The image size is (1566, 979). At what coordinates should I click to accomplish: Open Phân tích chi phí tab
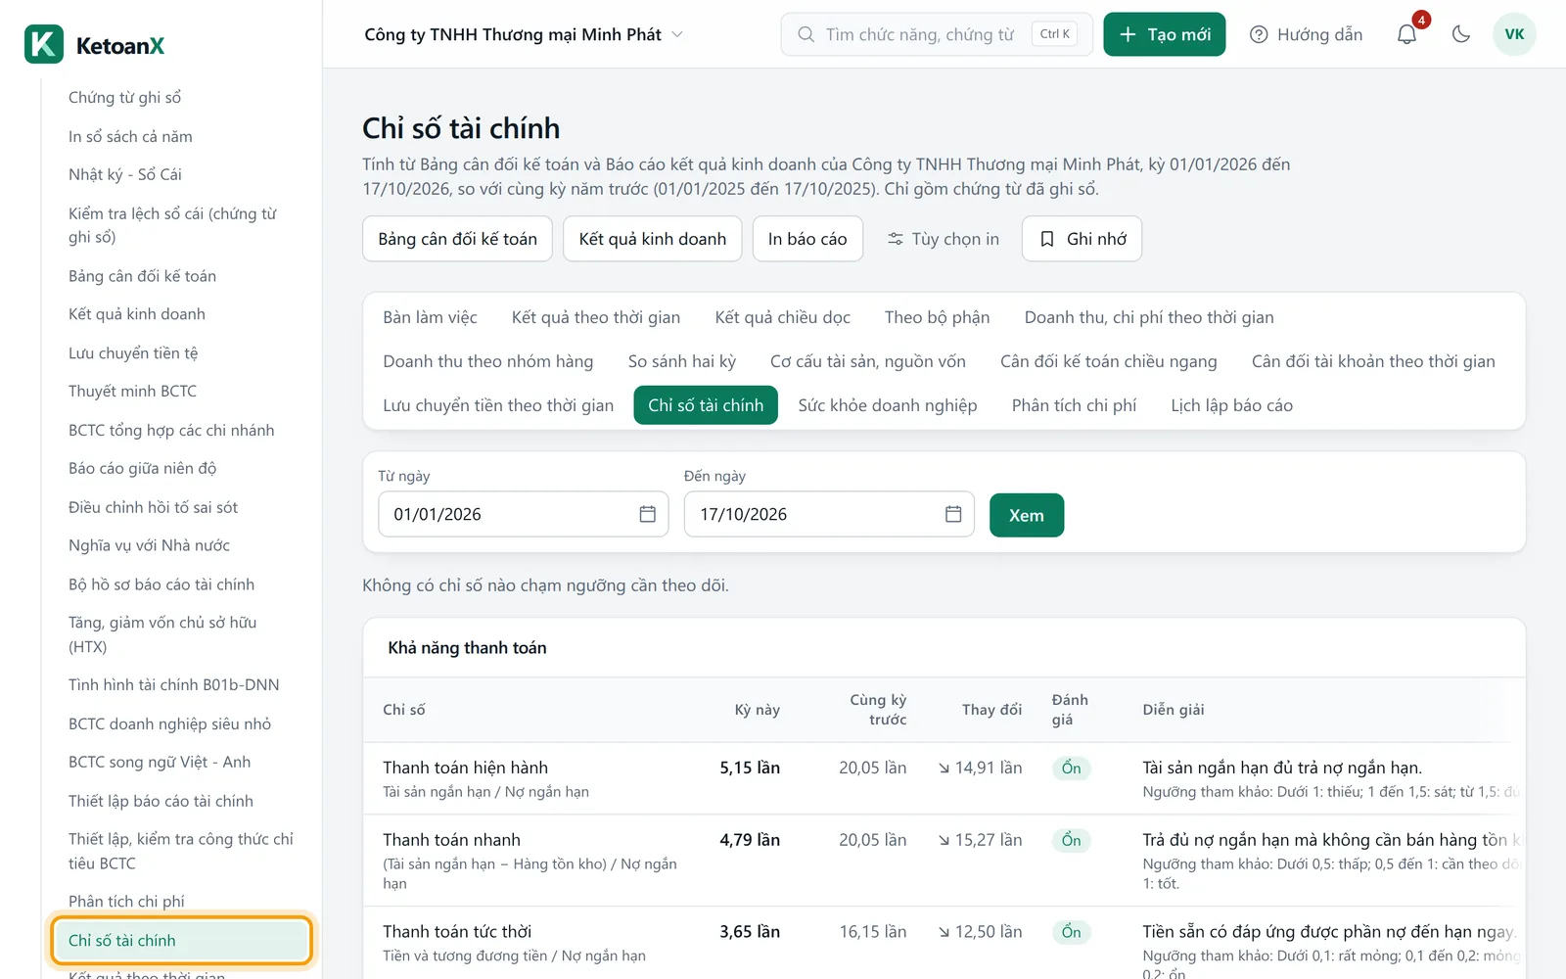click(1074, 405)
